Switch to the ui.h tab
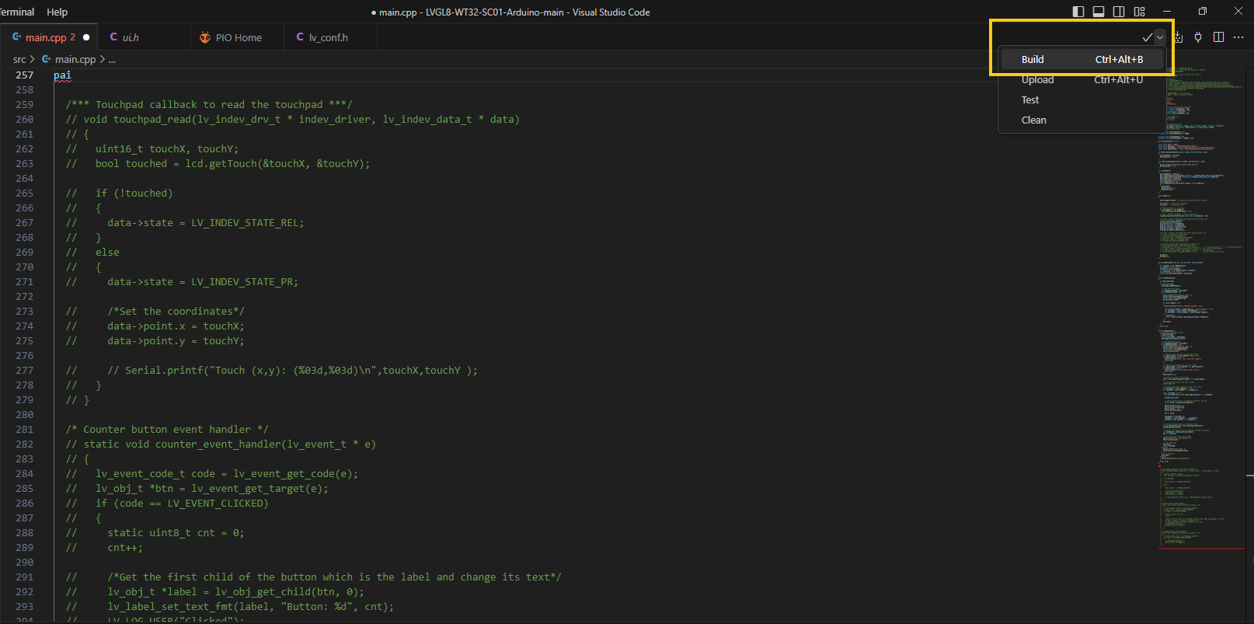 [x=131, y=37]
